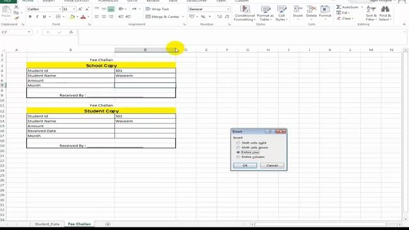Add a new sheet with plus button
The width and height of the screenshot is (409, 230).
tap(107, 224)
